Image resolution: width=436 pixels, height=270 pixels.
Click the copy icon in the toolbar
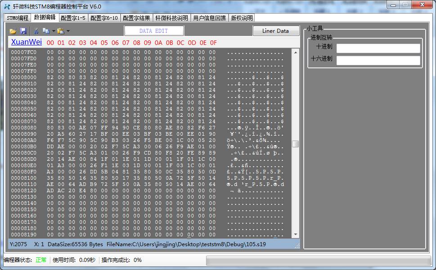pyautogui.click(x=45, y=31)
